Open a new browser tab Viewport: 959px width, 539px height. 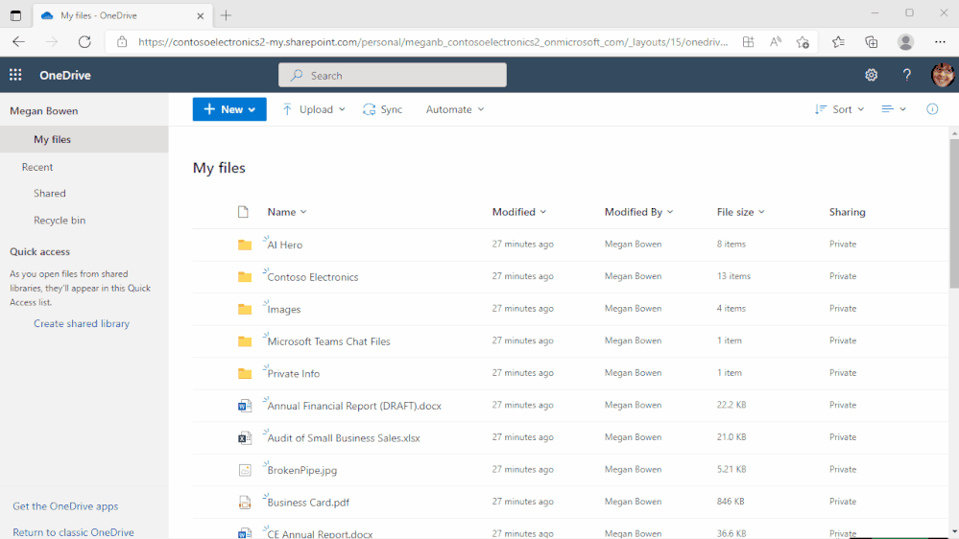226,15
